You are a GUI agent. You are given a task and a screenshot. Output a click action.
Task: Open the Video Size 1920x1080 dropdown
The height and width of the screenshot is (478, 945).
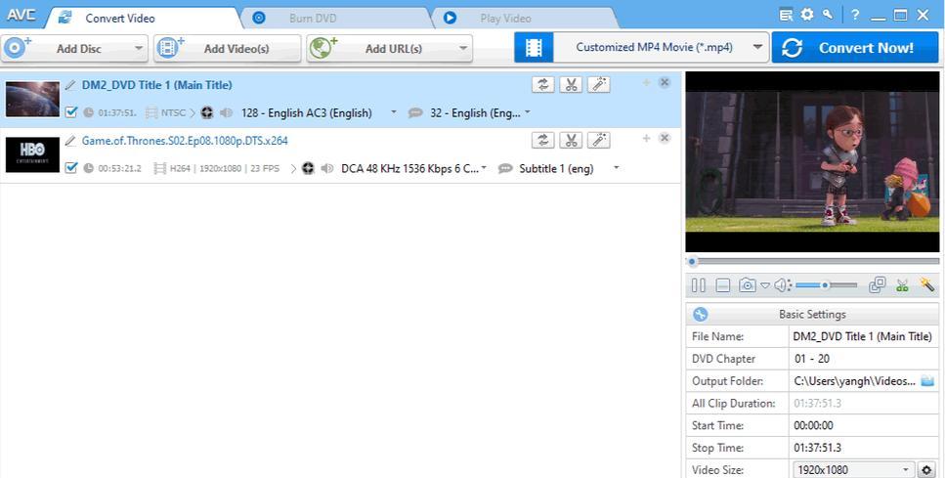[853, 469]
